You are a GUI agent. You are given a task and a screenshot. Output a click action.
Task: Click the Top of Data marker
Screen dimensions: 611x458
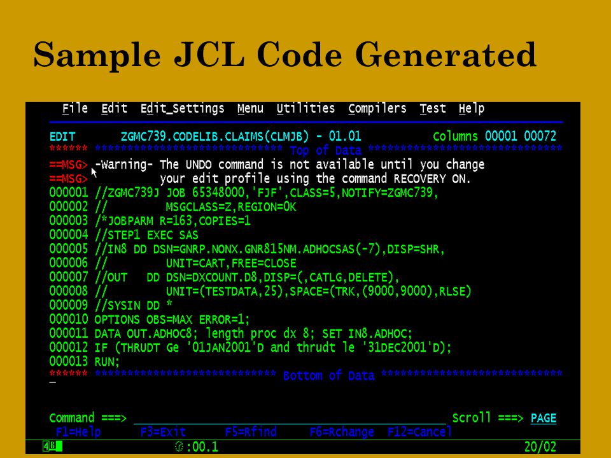pos(325,150)
